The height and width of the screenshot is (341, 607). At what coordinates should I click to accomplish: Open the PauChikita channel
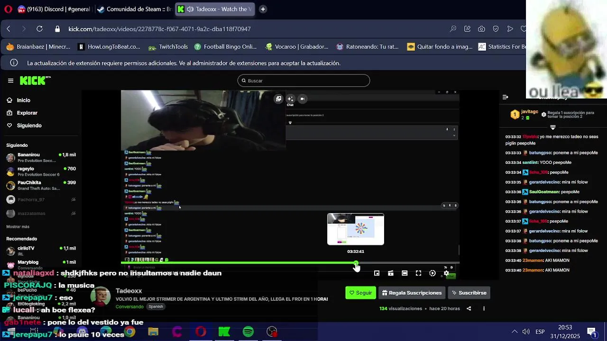[41, 185]
